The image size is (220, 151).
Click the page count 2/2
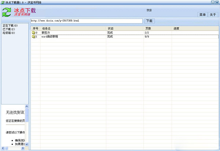[x=147, y=33]
